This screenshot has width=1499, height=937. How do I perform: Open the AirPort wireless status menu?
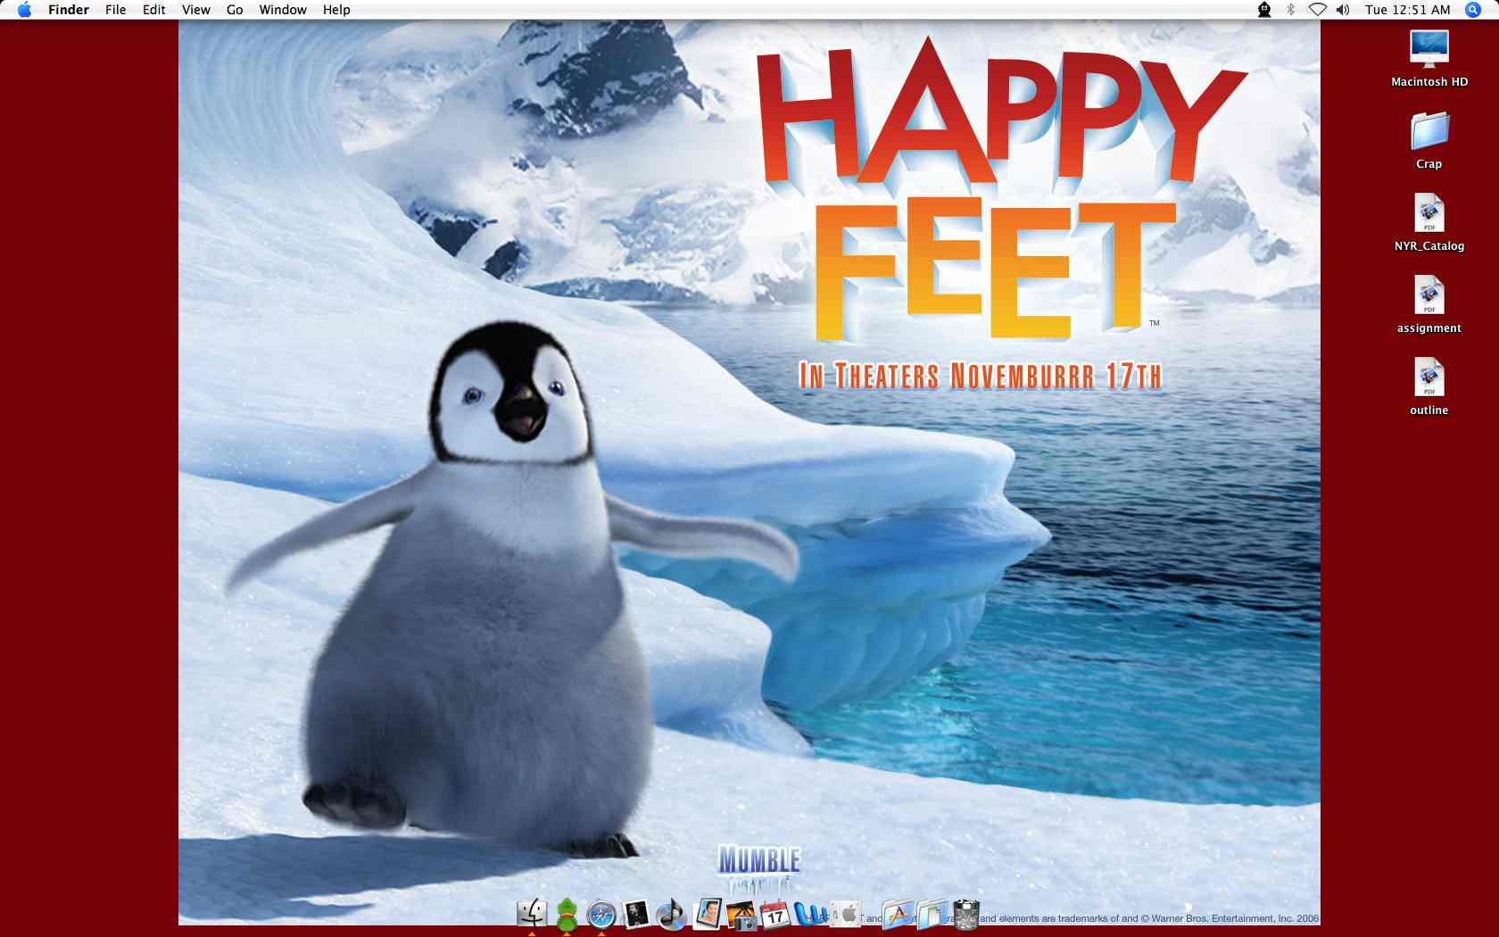click(1317, 10)
